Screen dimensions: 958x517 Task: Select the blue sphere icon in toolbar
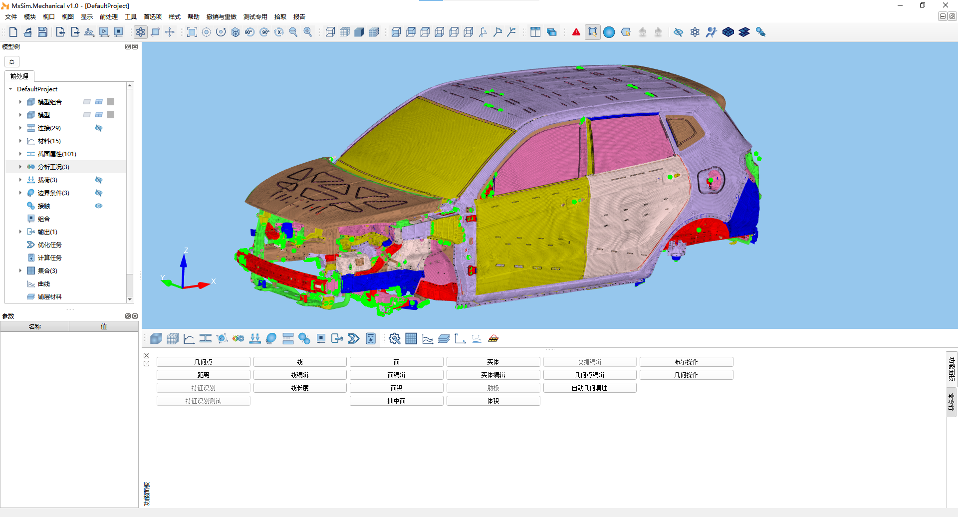coord(609,32)
